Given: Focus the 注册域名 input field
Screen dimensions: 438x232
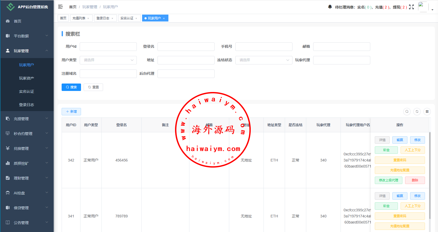Looking at the screenshot, I should click(108, 74).
